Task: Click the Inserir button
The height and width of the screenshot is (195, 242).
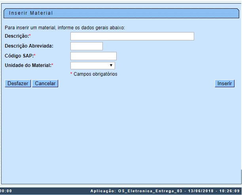Action: [225, 84]
